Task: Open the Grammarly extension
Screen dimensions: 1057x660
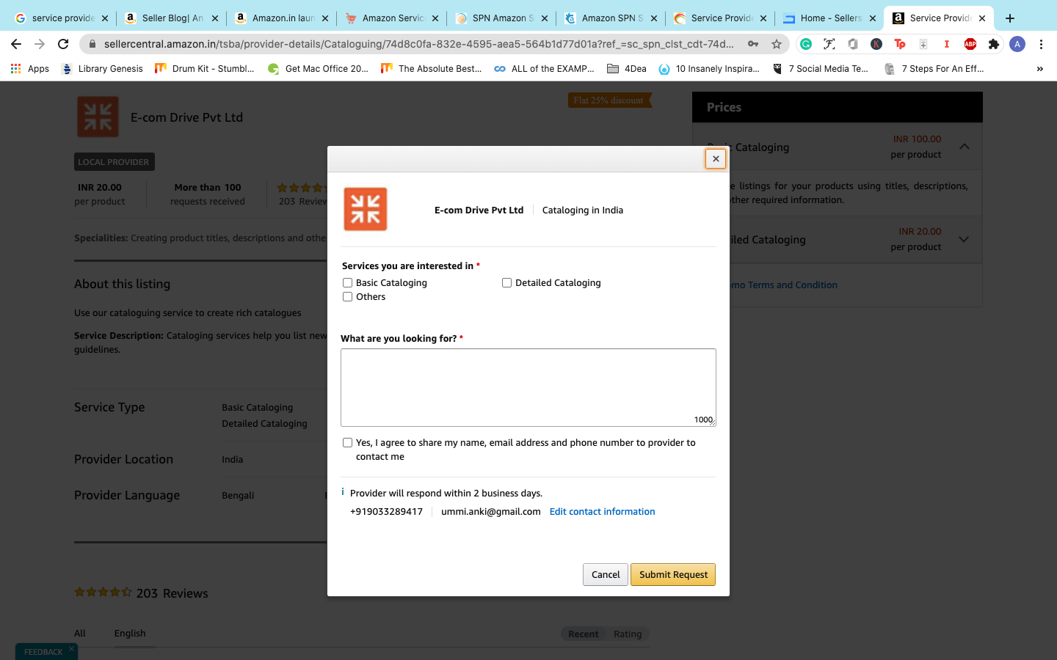Action: click(806, 44)
